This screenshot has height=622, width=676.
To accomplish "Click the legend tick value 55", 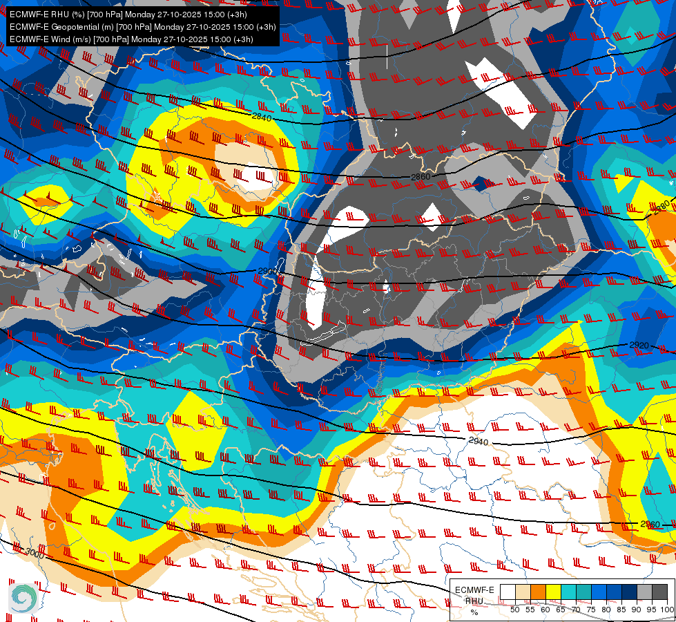I will [530, 610].
